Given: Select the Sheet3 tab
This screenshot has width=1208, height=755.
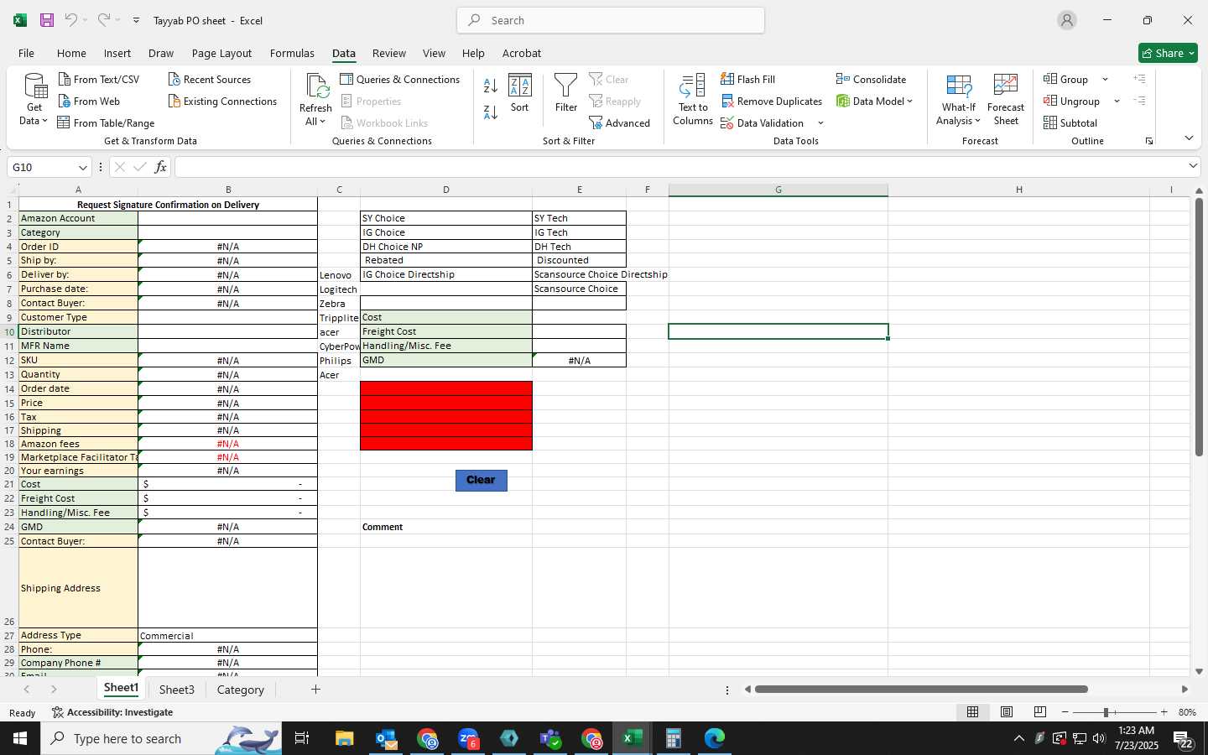Looking at the screenshot, I should (x=176, y=690).
